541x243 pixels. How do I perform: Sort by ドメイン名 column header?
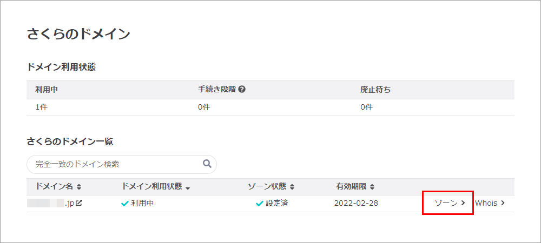click(58, 186)
